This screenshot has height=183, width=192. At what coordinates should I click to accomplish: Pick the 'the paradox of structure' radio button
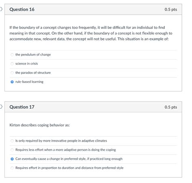12,73
